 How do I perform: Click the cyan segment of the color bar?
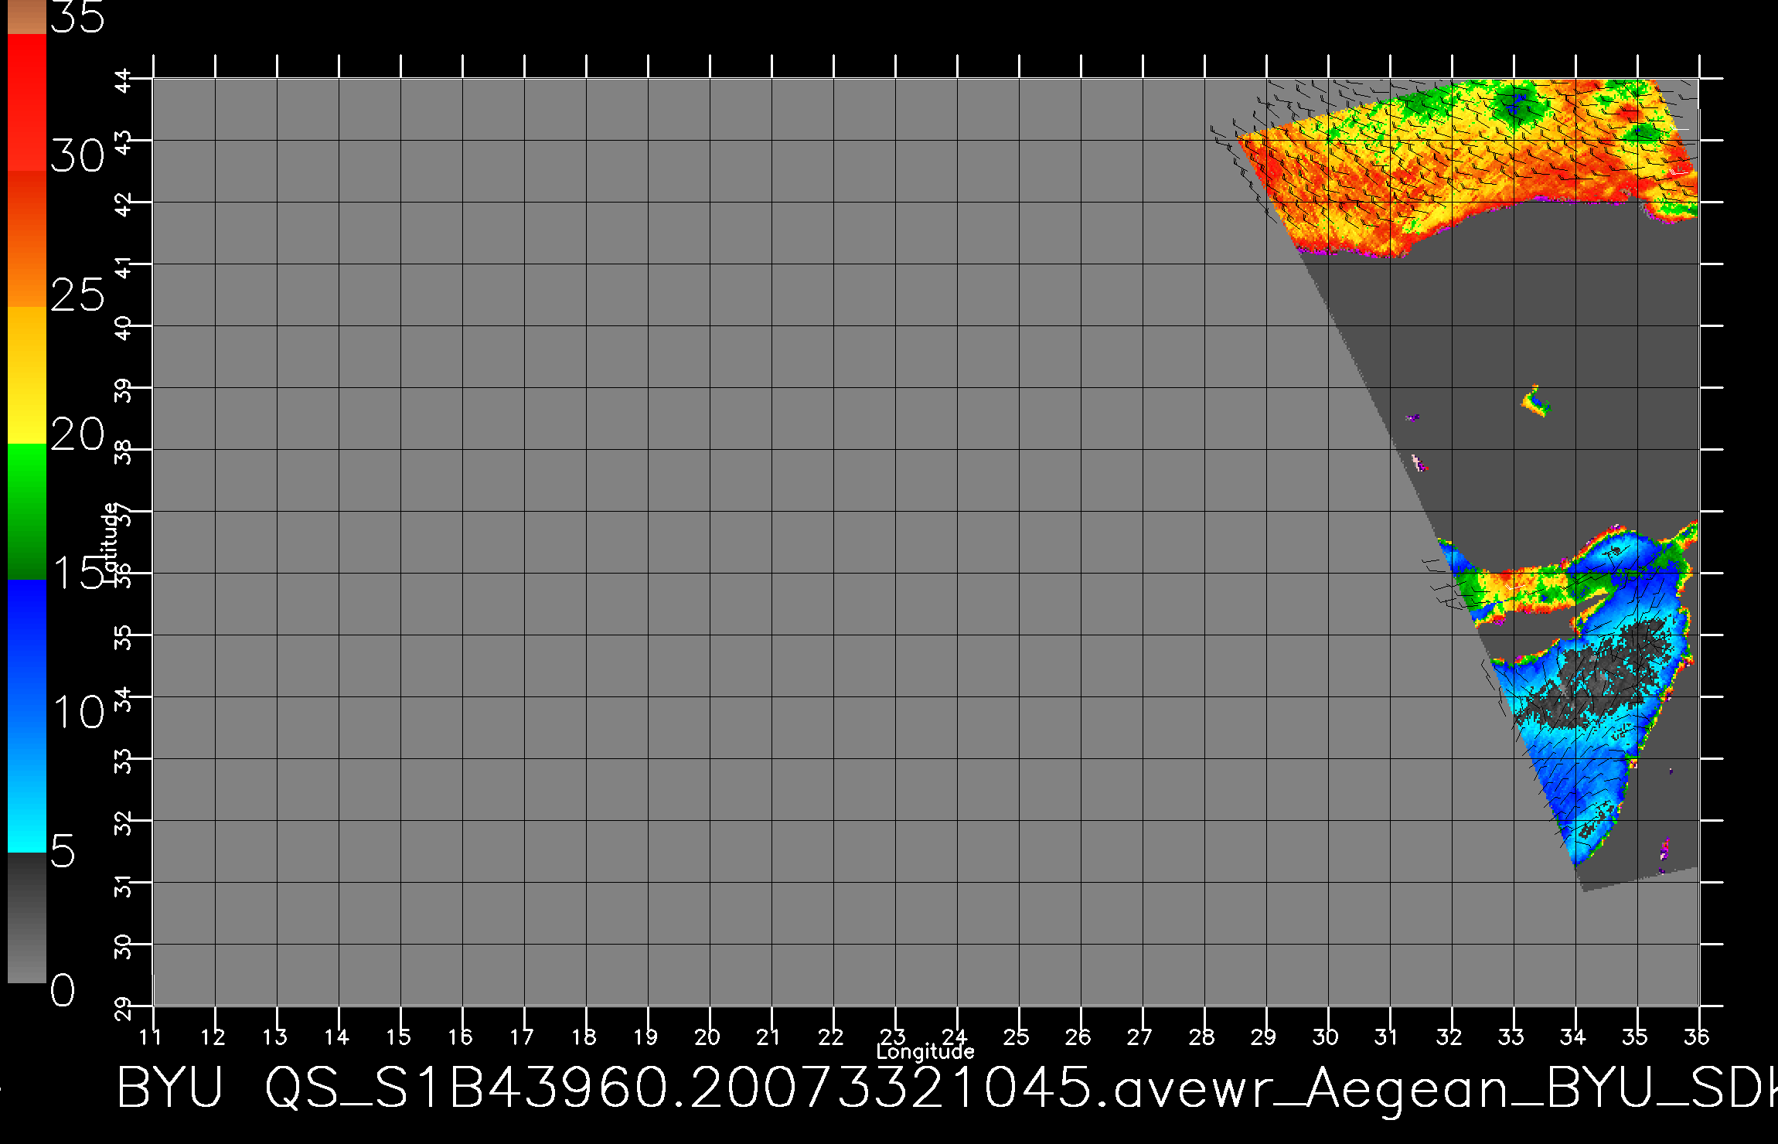27,784
